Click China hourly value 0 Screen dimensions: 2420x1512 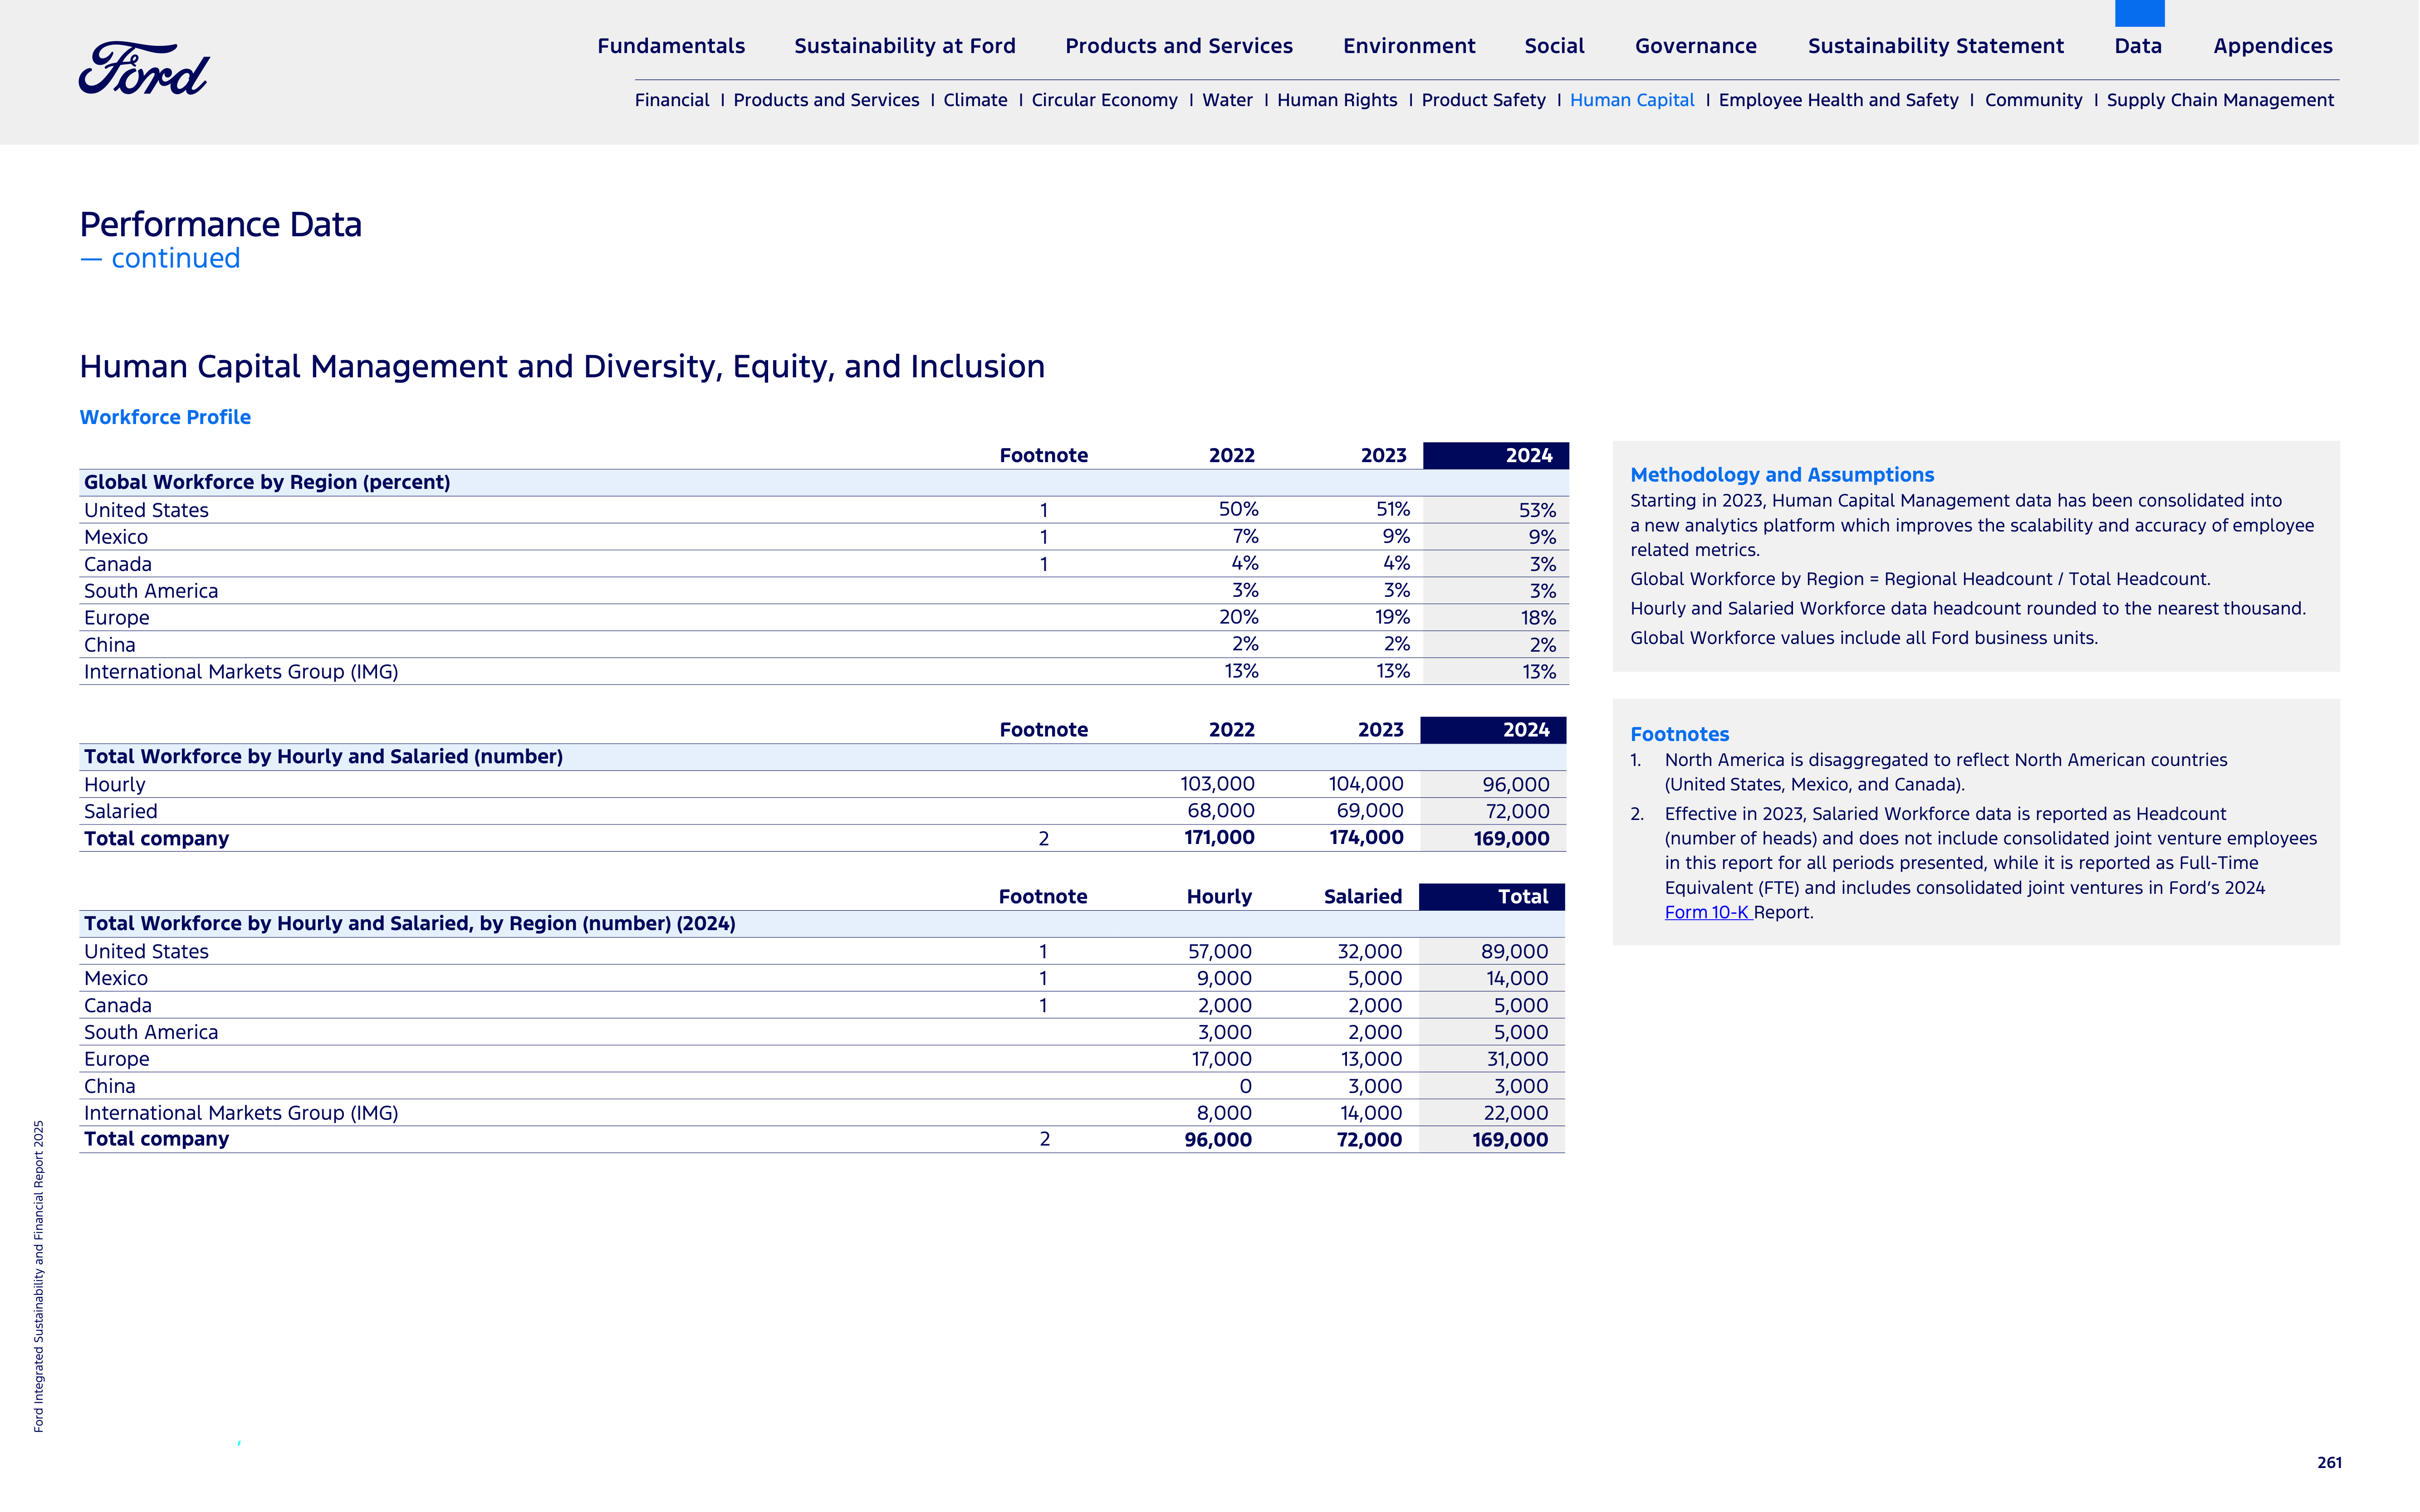point(1244,1086)
